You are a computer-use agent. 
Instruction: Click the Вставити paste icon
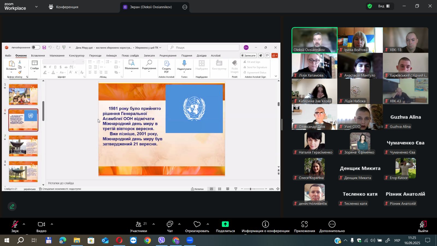[11, 64]
